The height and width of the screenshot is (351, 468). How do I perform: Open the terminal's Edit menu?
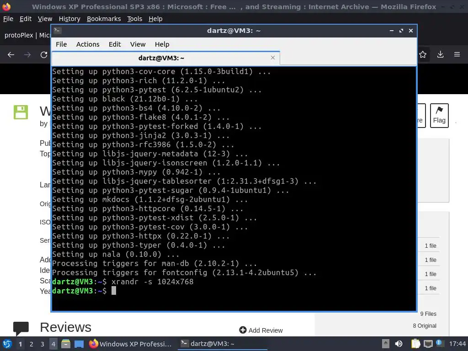(115, 44)
